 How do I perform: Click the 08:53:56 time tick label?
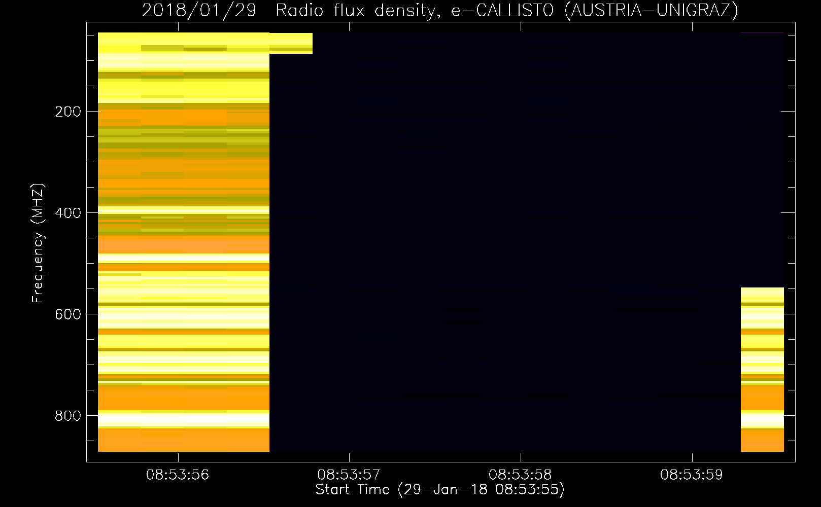coord(178,475)
